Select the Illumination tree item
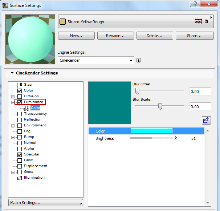 (x=34, y=178)
